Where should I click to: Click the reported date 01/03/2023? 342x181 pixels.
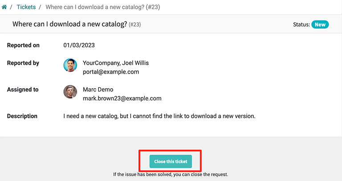point(79,45)
